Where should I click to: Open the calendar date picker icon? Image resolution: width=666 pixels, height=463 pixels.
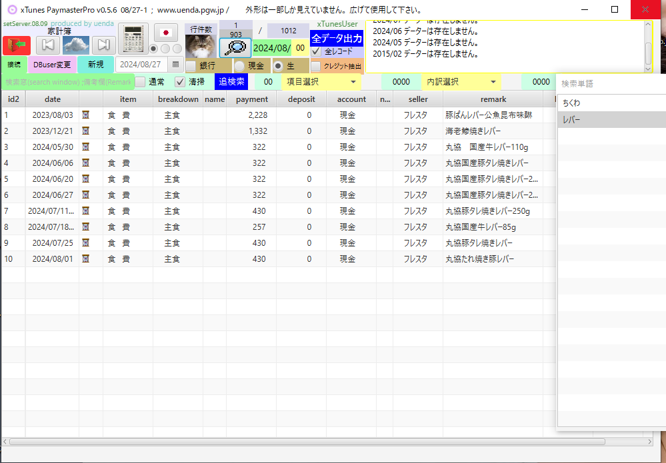(175, 65)
